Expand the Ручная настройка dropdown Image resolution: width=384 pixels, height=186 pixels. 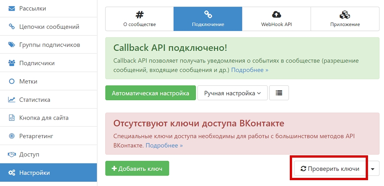[x=232, y=93]
